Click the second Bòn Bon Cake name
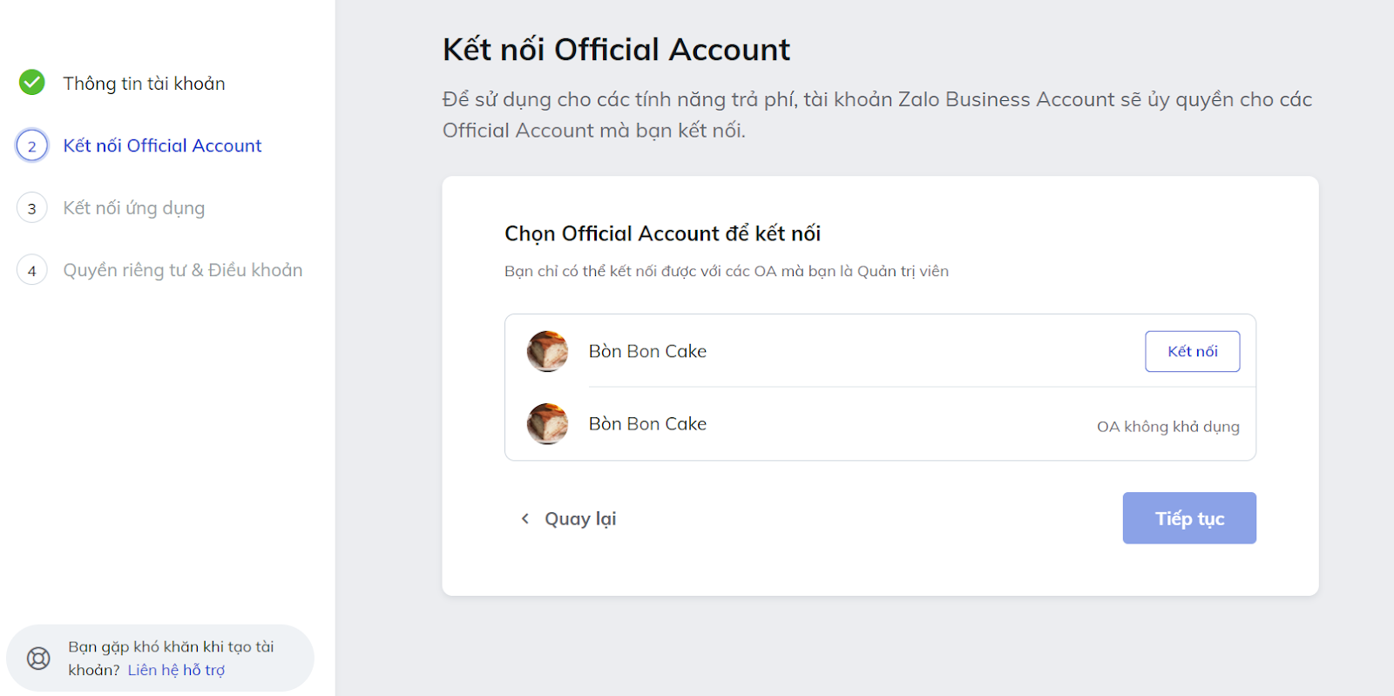 [647, 423]
